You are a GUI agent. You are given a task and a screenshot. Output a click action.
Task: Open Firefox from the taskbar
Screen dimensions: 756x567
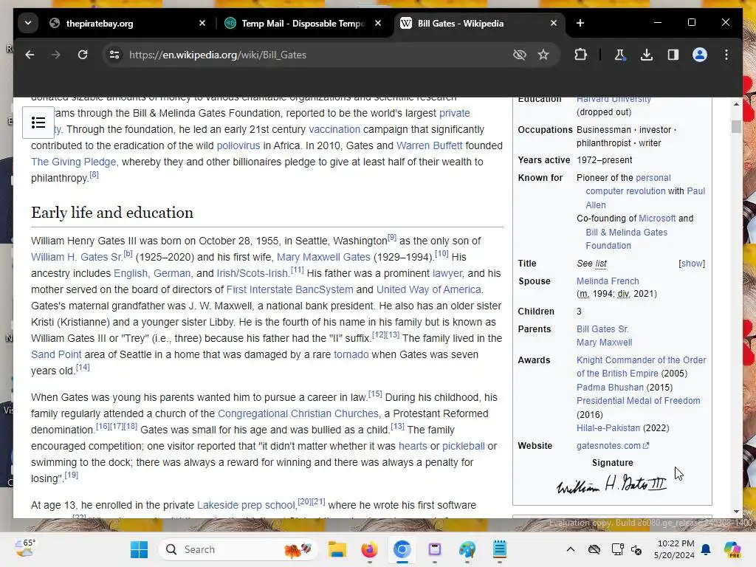pos(369,549)
